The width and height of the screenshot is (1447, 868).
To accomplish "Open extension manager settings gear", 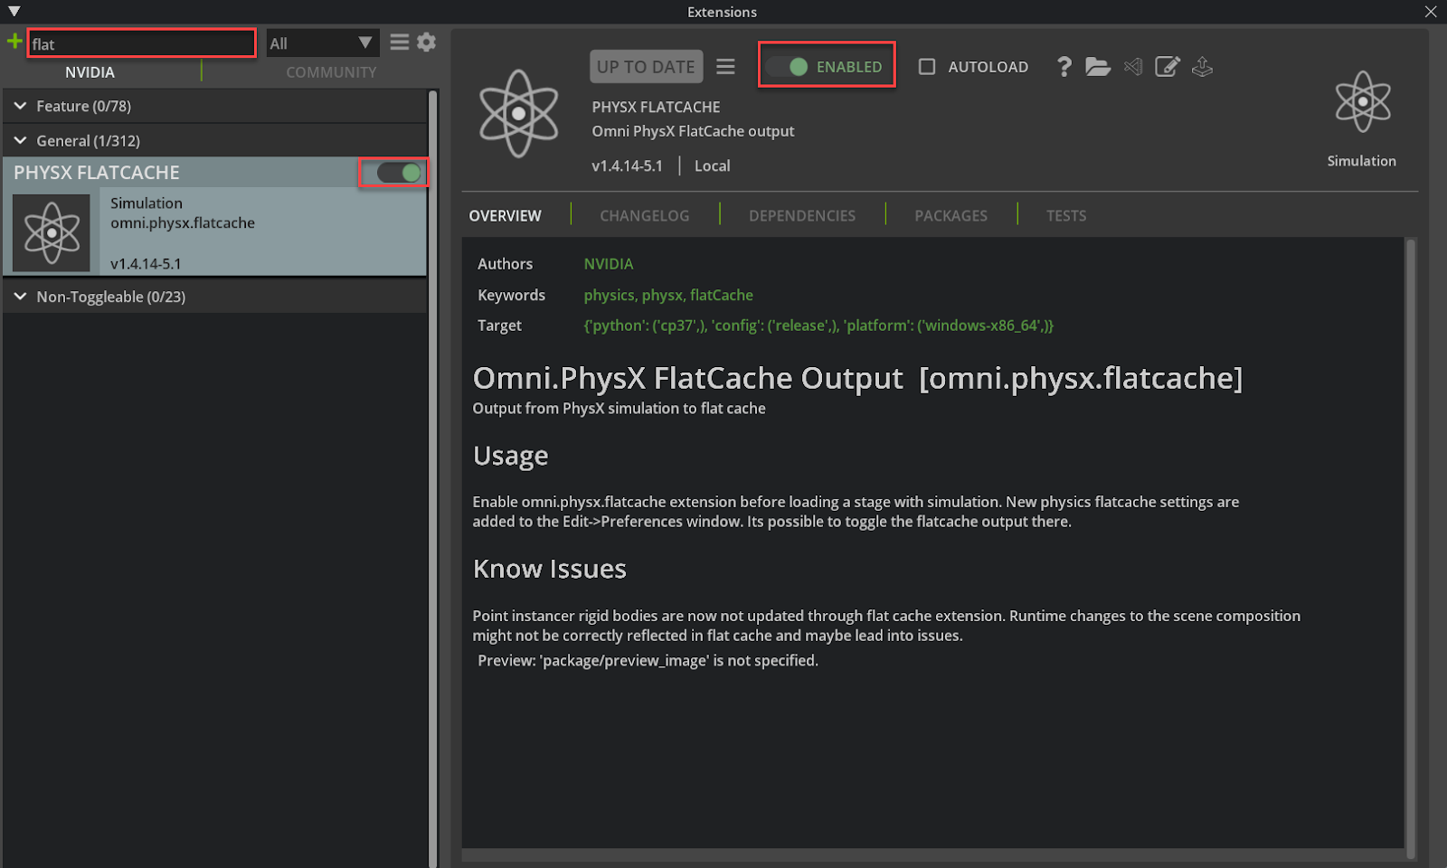I will pos(427,42).
